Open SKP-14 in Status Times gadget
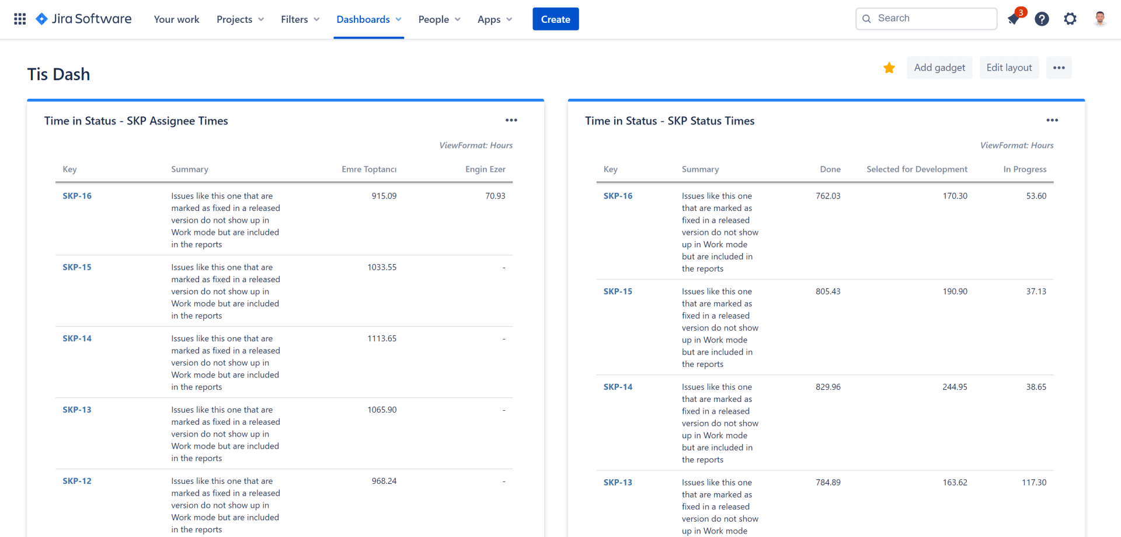Image resolution: width=1121 pixels, height=537 pixels. click(618, 387)
